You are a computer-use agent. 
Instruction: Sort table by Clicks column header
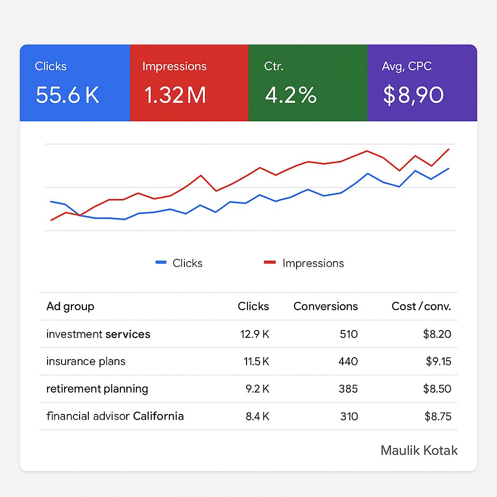coord(253,306)
